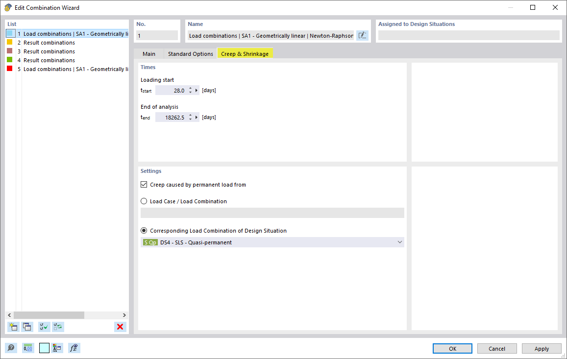Image resolution: width=567 pixels, height=359 pixels.
Task: Apply the current settings
Action: point(542,348)
